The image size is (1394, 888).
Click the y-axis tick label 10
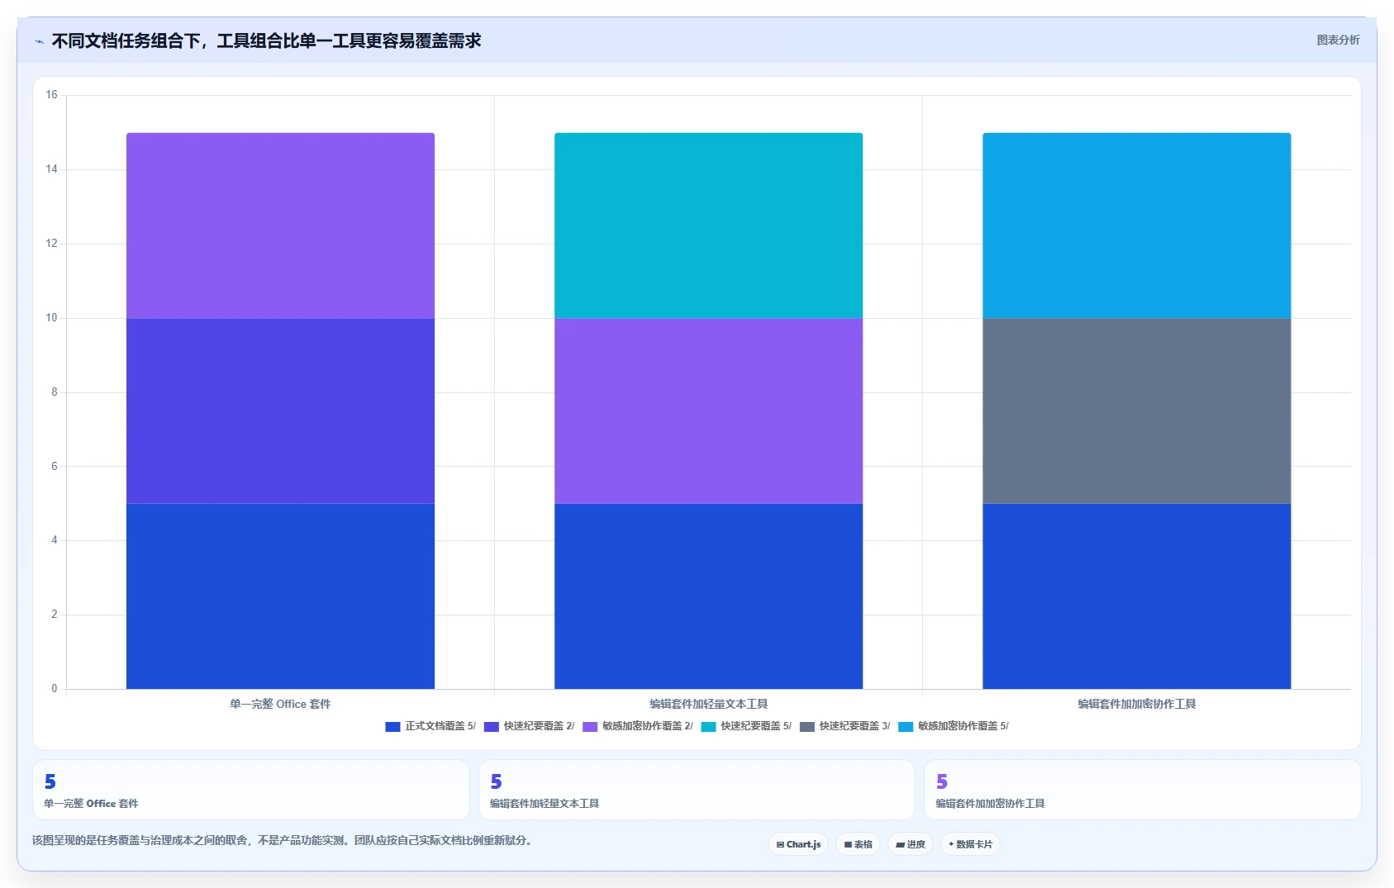point(52,318)
